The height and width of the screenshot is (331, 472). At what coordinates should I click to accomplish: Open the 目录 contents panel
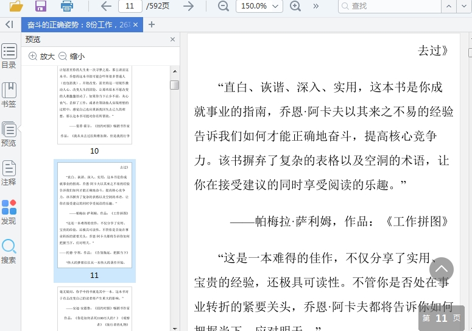pos(9,56)
